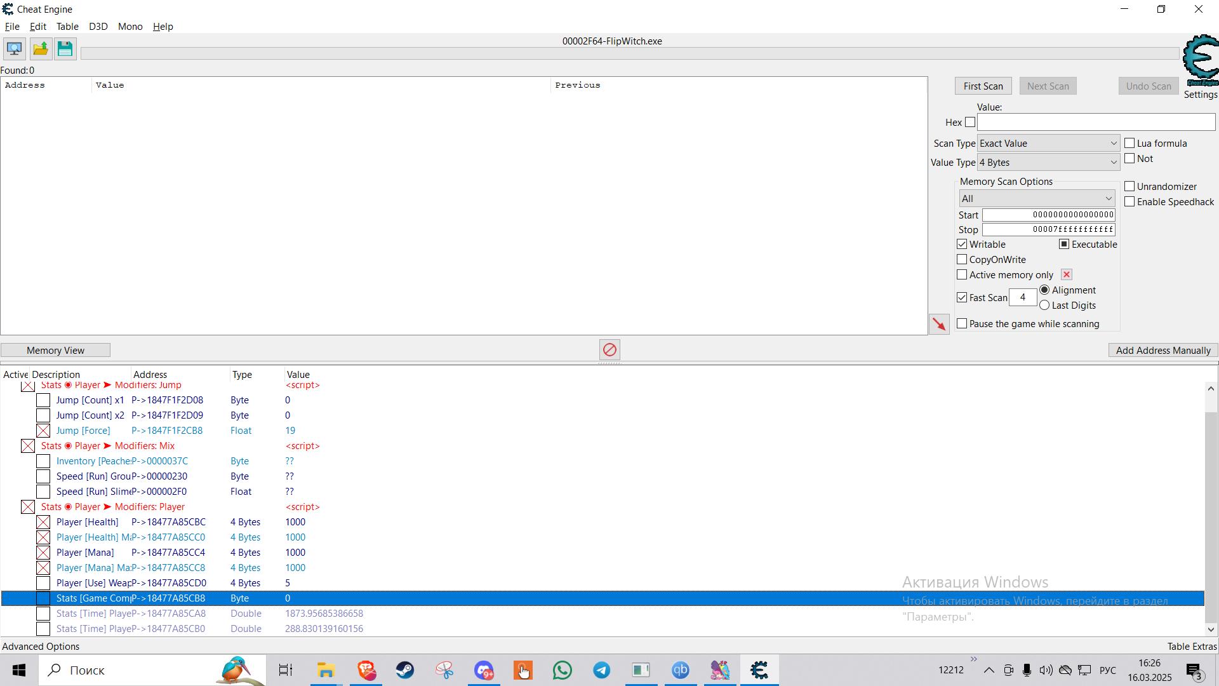Open the Value Type dropdown
This screenshot has width=1219, height=686.
click(x=1048, y=163)
